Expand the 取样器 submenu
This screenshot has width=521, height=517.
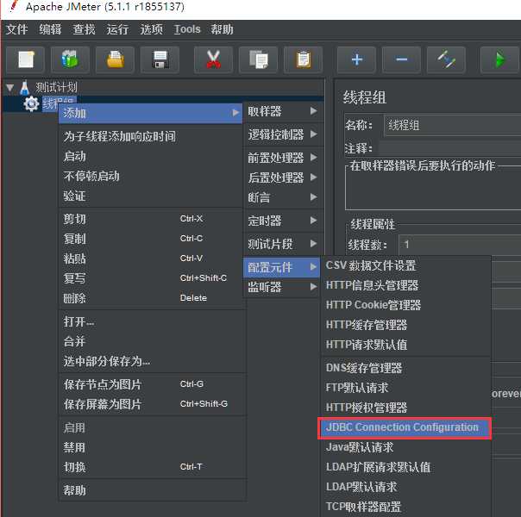click(282, 111)
